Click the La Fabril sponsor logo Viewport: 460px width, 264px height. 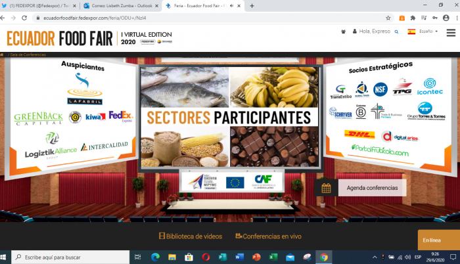pos(85,89)
